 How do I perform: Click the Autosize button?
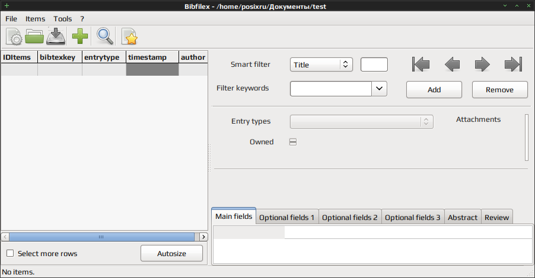tap(171, 253)
